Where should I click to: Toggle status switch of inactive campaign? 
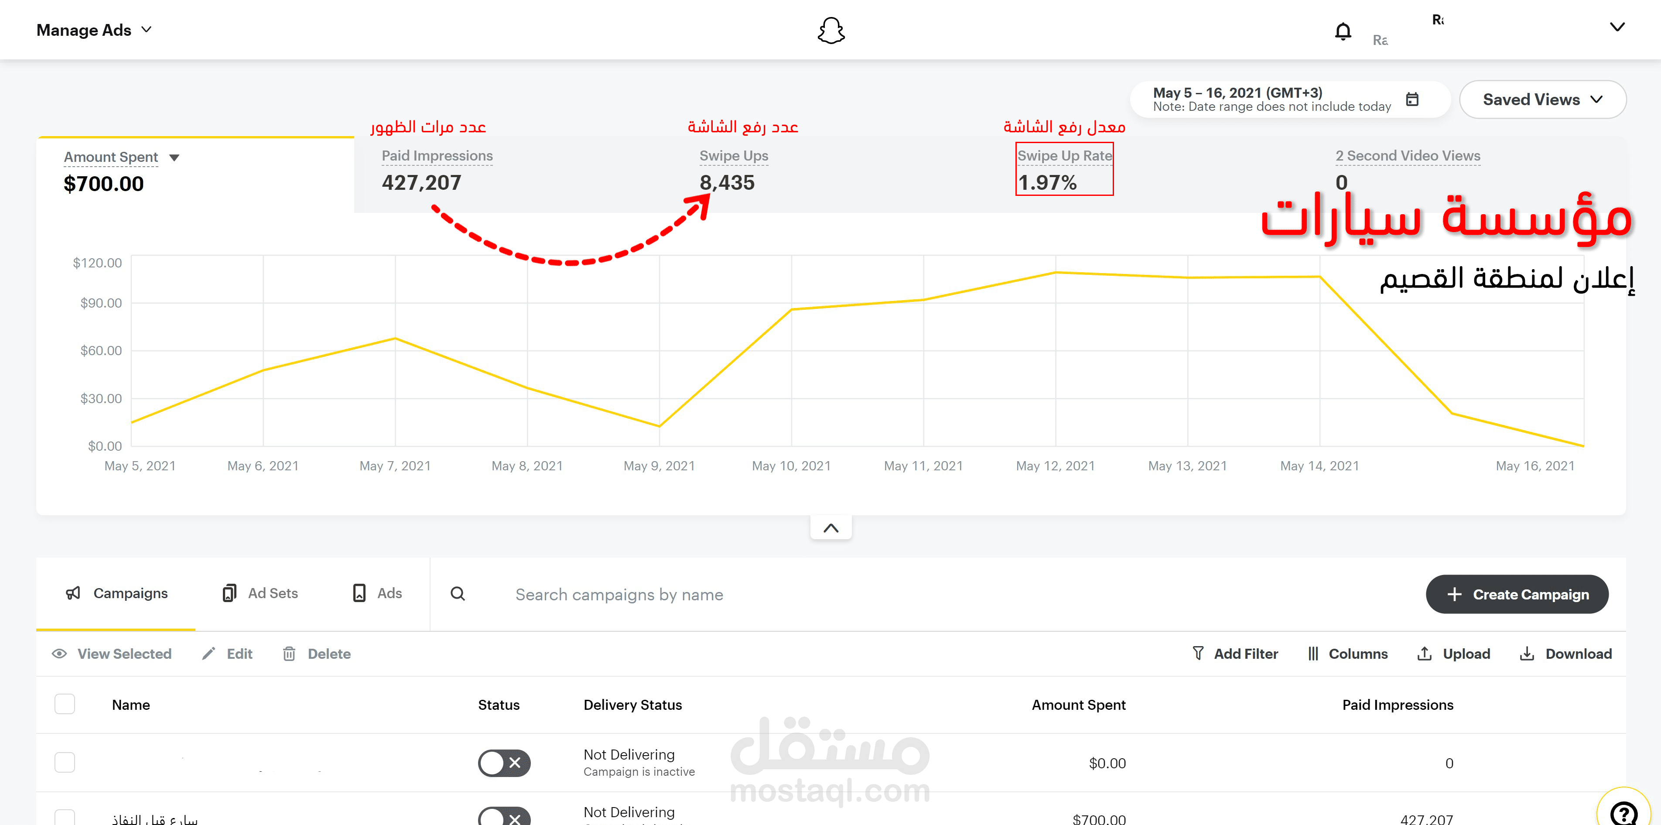[x=504, y=763]
